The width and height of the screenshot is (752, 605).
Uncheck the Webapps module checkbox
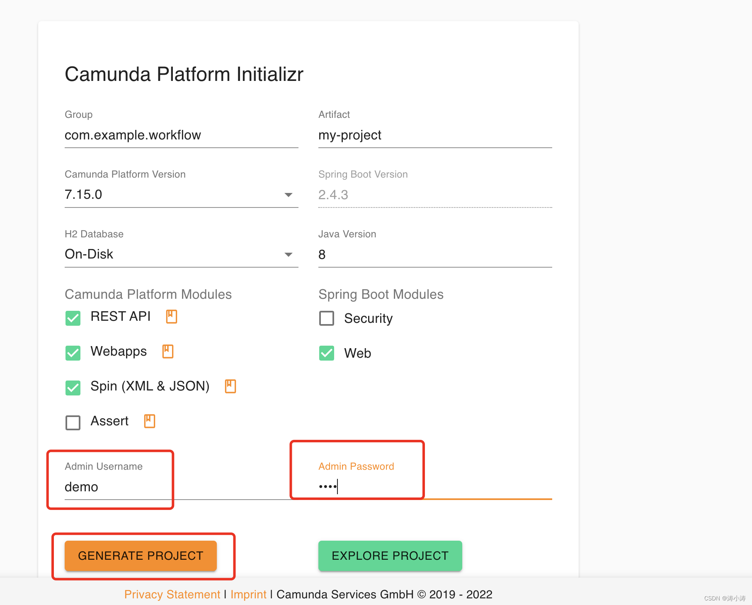click(x=73, y=353)
